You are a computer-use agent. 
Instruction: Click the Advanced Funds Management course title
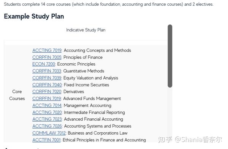tap(92, 99)
